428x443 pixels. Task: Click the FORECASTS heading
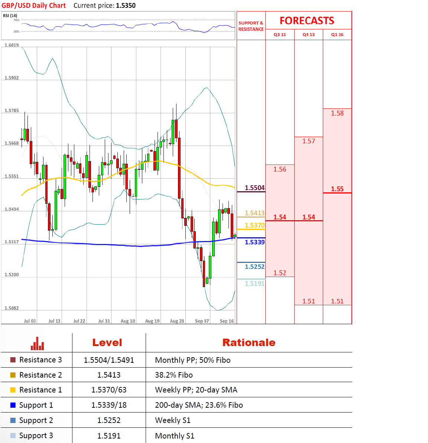307,21
